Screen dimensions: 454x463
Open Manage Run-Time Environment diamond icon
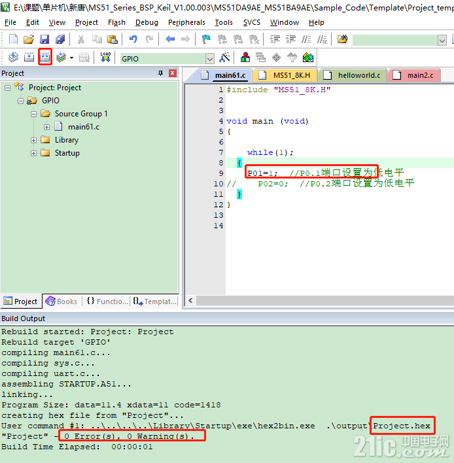click(277, 58)
